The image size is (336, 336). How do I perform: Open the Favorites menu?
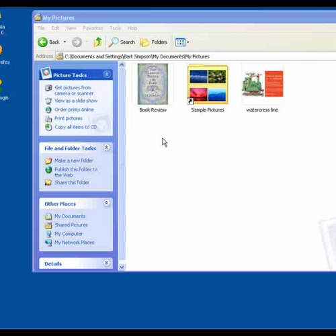(x=93, y=28)
